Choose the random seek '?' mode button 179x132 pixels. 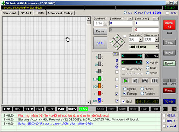145,81
